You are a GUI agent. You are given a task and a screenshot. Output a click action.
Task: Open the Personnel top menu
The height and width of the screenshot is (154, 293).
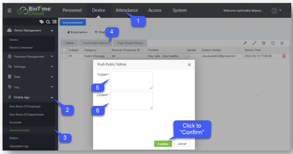[x=73, y=10]
